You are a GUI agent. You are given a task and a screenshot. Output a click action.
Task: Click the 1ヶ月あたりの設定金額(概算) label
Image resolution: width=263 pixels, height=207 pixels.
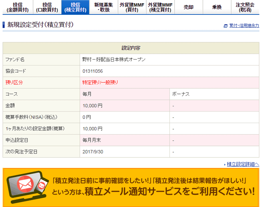pos(35,129)
